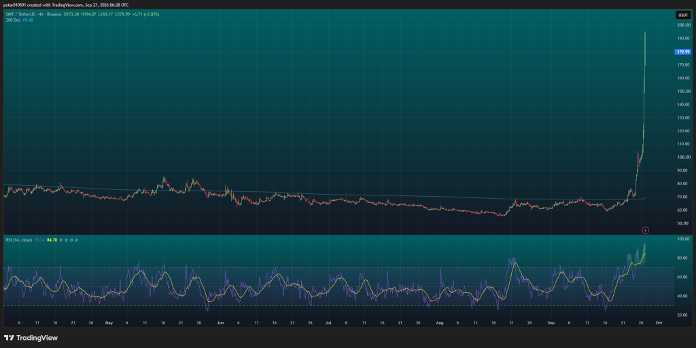Click the Aug label on time axis

(x=440, y=323)
